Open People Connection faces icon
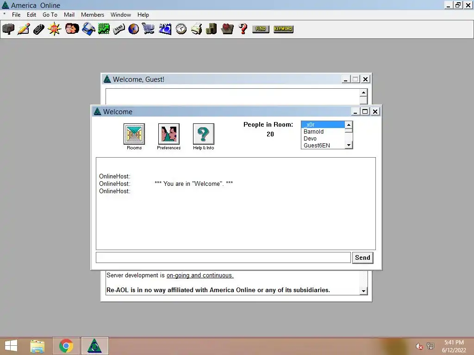 [x=72, y=29]
